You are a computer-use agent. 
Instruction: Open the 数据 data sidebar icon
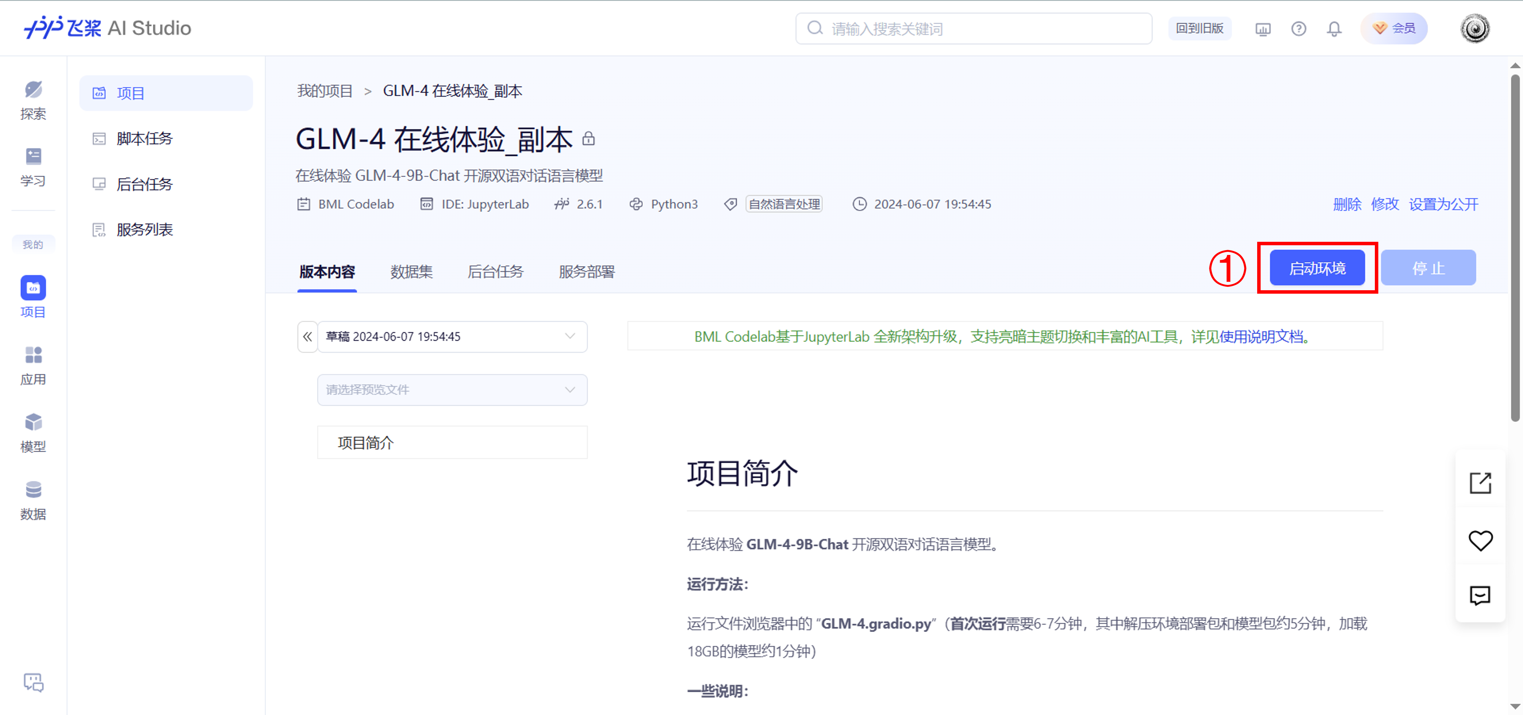(33, 501)
